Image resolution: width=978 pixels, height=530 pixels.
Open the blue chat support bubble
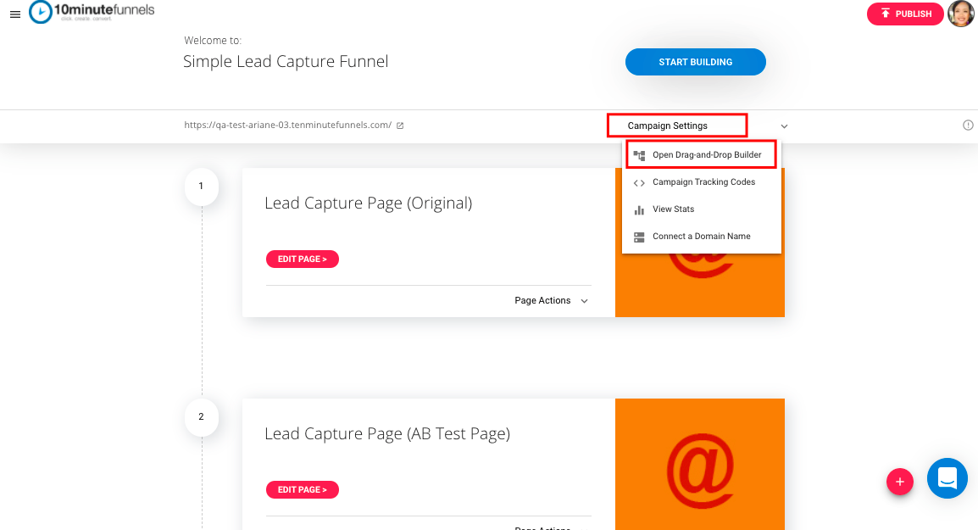point(947,479)
